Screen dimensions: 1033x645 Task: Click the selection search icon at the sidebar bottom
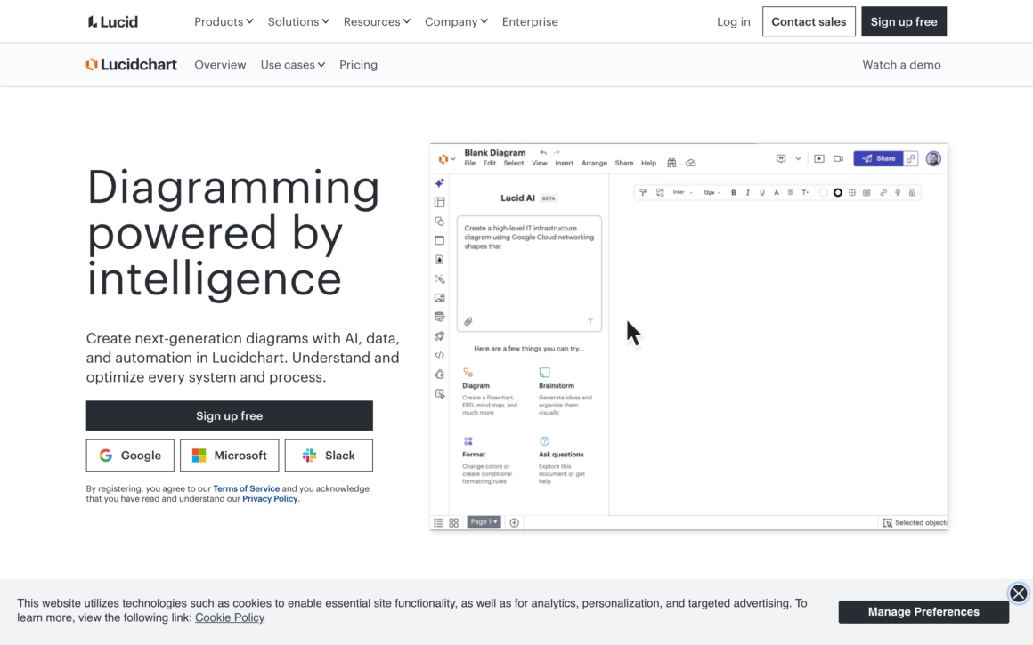439,393
